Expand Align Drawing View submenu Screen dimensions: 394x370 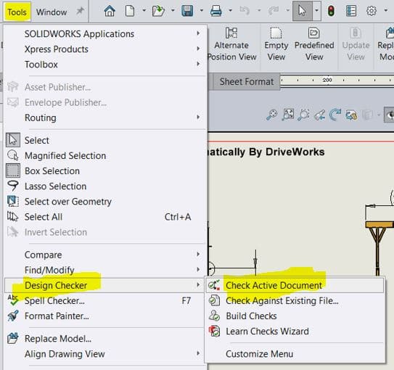point(105,354)
